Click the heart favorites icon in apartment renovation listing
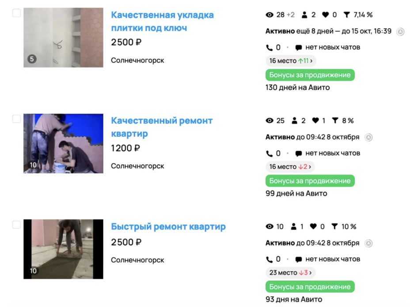 pos(315,120)
